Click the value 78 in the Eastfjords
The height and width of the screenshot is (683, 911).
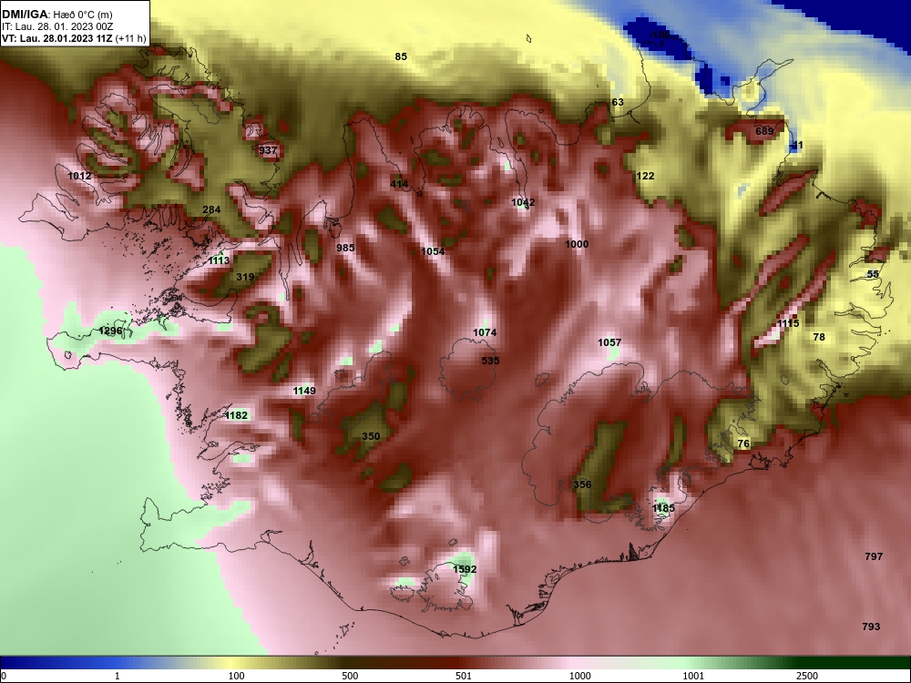819,337
